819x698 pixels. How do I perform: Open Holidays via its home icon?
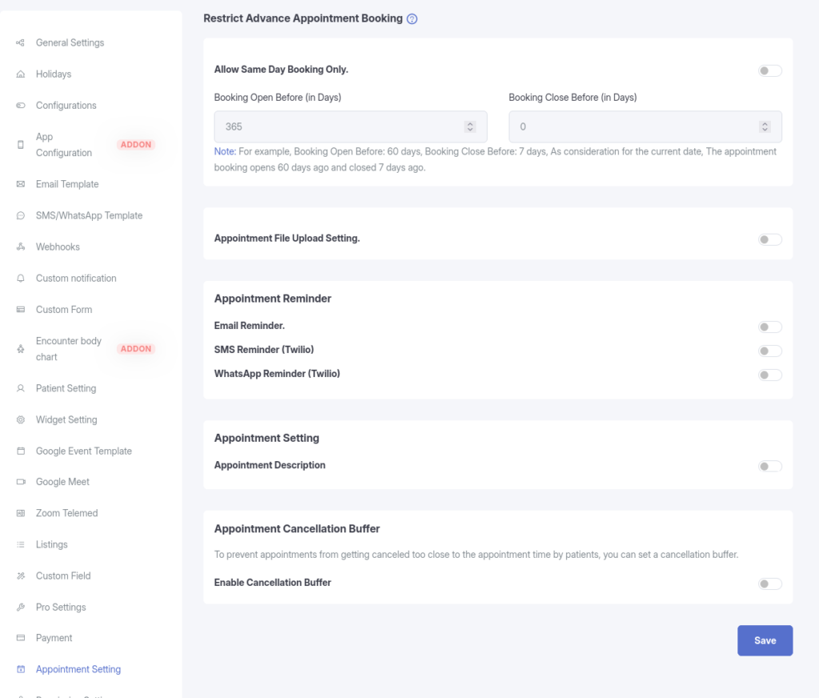[21, 74]
